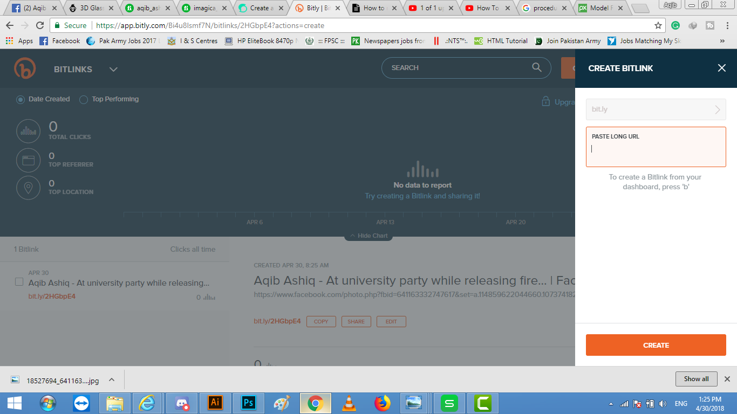This screenshot has height=414, width=737.
Task: Close the Create Bitlink panel
Action: point(721,68)
